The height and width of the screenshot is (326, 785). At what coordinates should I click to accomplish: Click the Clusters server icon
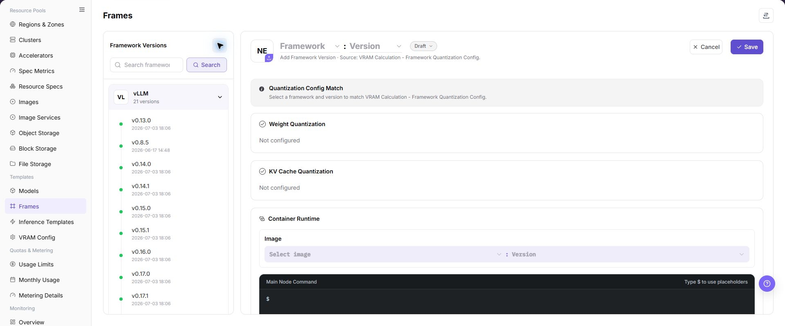[13, 40]
